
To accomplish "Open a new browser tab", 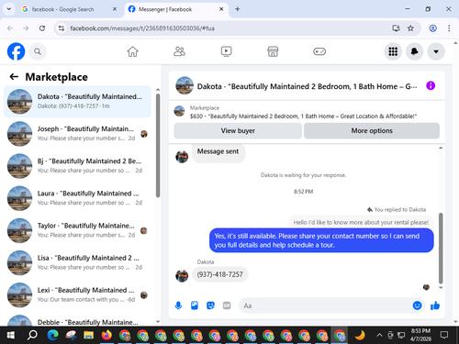I will [238, 9].
